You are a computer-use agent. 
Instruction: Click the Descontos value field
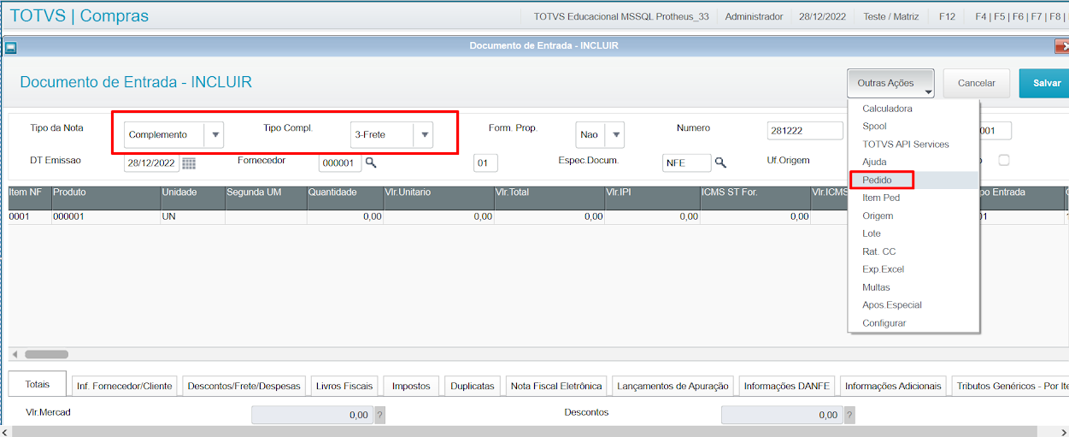pos(782,415)
